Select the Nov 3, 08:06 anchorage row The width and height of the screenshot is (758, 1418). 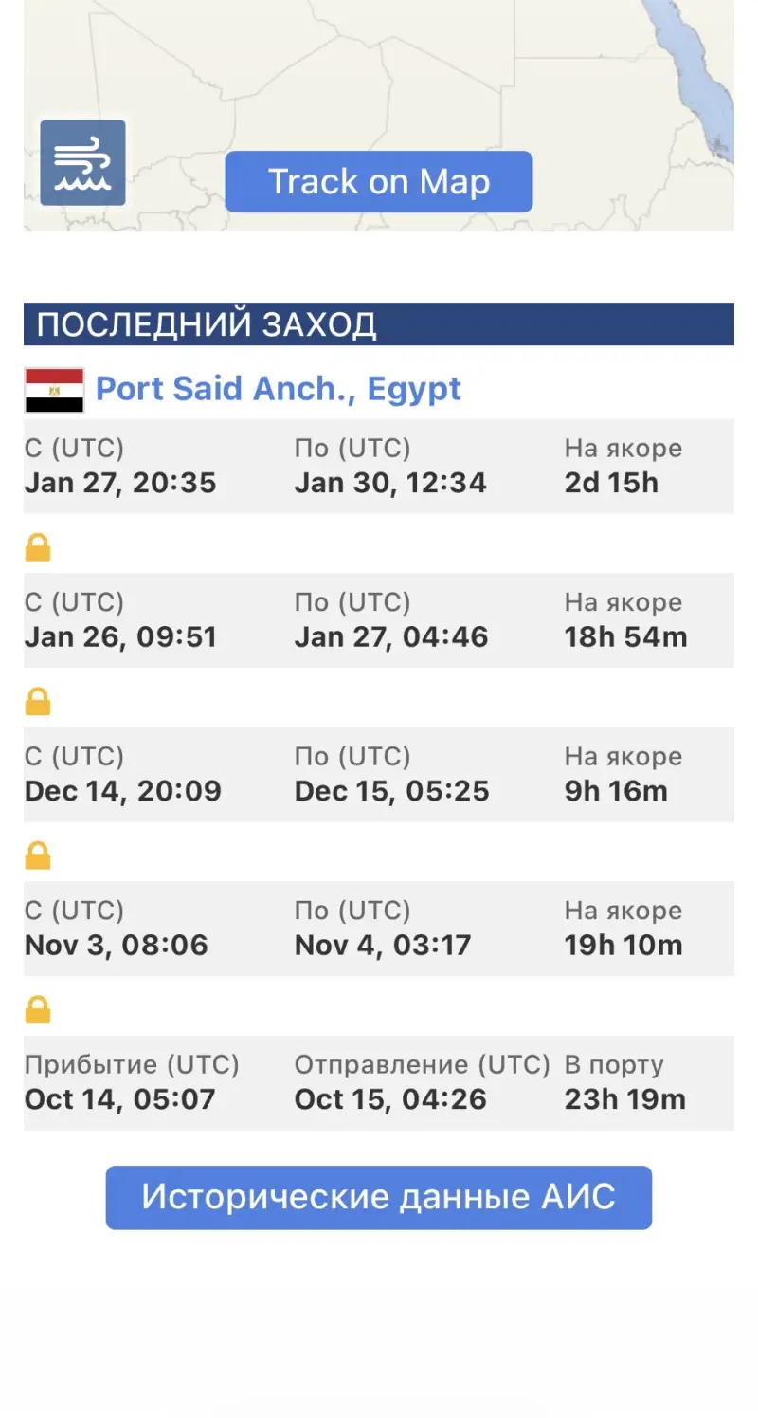[378, 929]
